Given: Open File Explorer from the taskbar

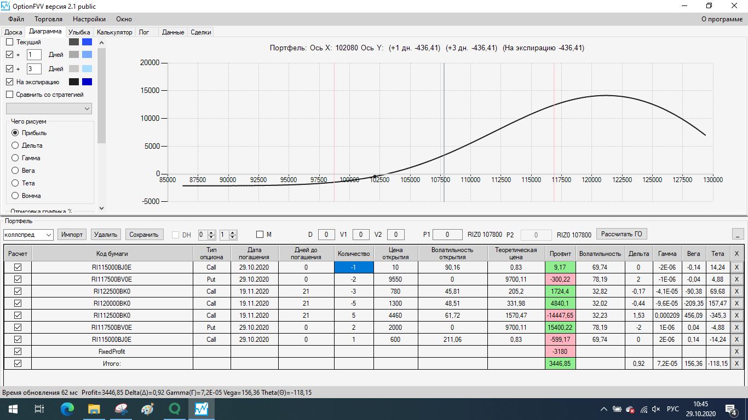Looking at the screenshot, I should pos(94,409).
